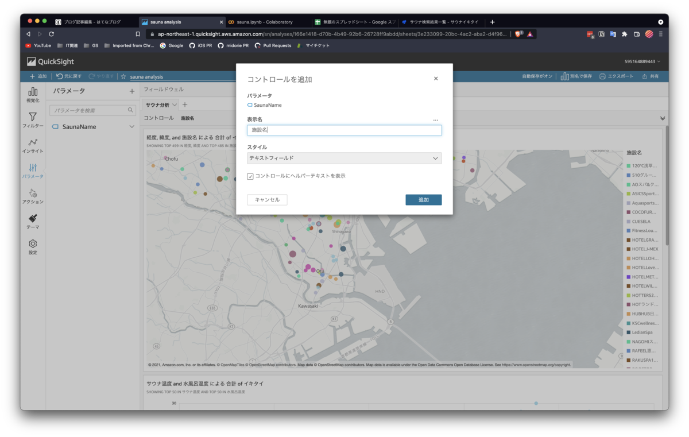Click the エクスポート (Export) button
The image size is (689, 437).
[617, 76]
